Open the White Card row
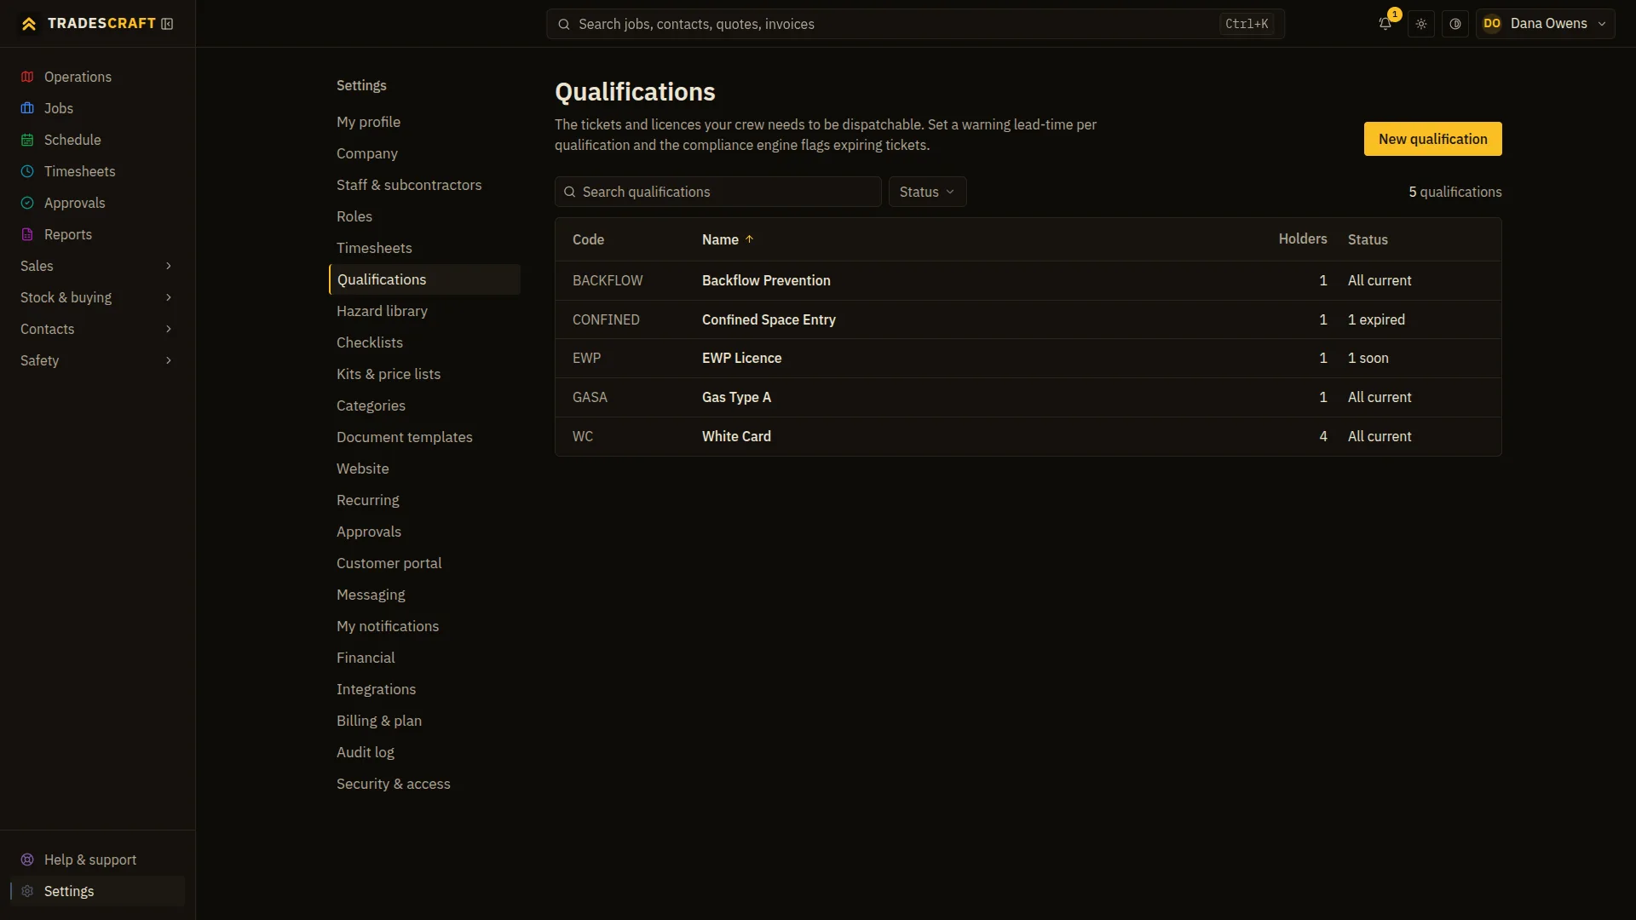This screenshot has height=920, width=1636. [x=1028, y=436]
